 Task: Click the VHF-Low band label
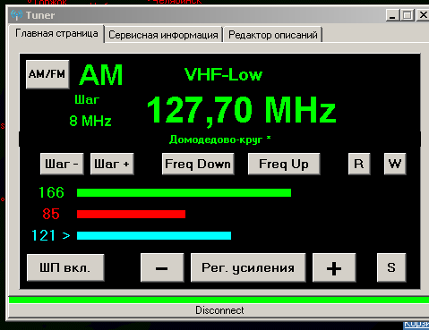coord(223,74)
